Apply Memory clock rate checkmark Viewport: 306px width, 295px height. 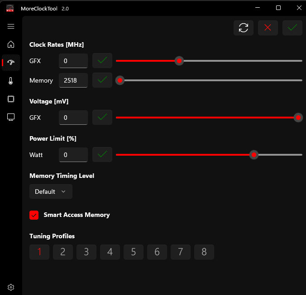pos(102,80)
